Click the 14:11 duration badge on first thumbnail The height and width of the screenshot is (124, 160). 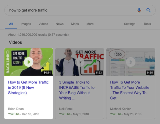47,73
